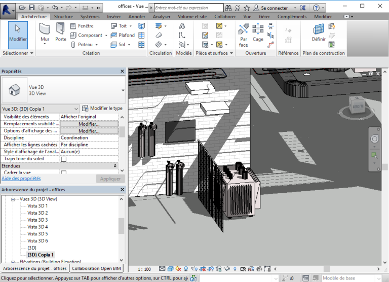
Task: Save project with the floppy disk icon
Action: (31, 8)
